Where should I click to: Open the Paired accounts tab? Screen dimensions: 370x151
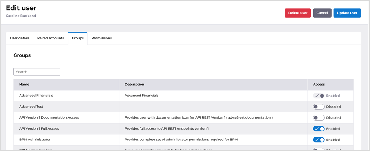pos(51,38)
